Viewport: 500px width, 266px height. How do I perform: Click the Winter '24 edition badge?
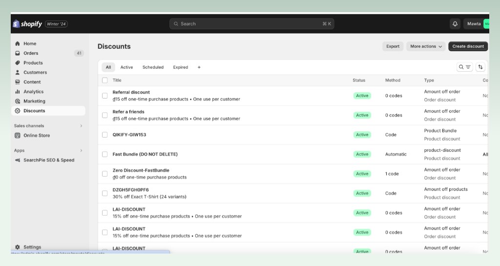click(x=56, y=24)
